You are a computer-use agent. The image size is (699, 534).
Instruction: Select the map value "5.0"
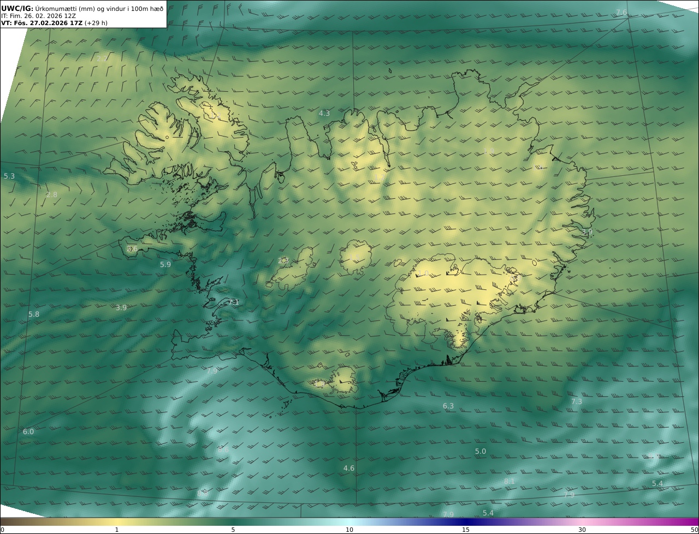(481, 451)
